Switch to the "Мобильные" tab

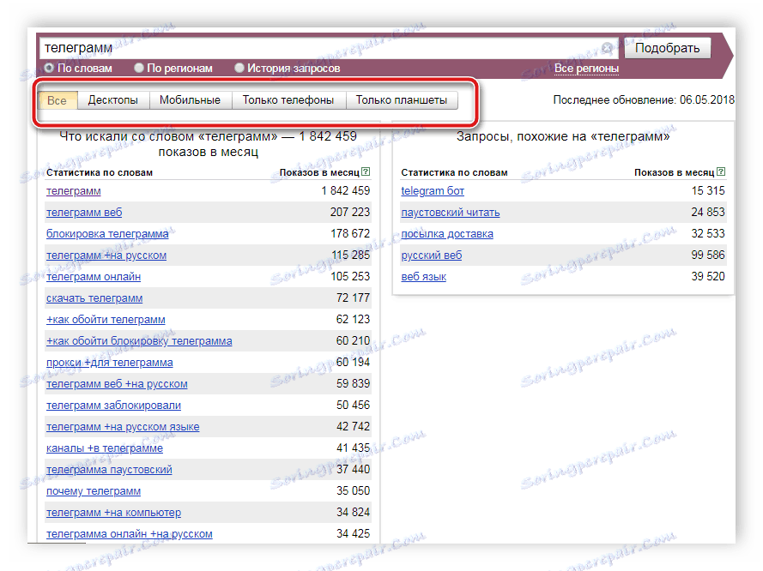190,100
